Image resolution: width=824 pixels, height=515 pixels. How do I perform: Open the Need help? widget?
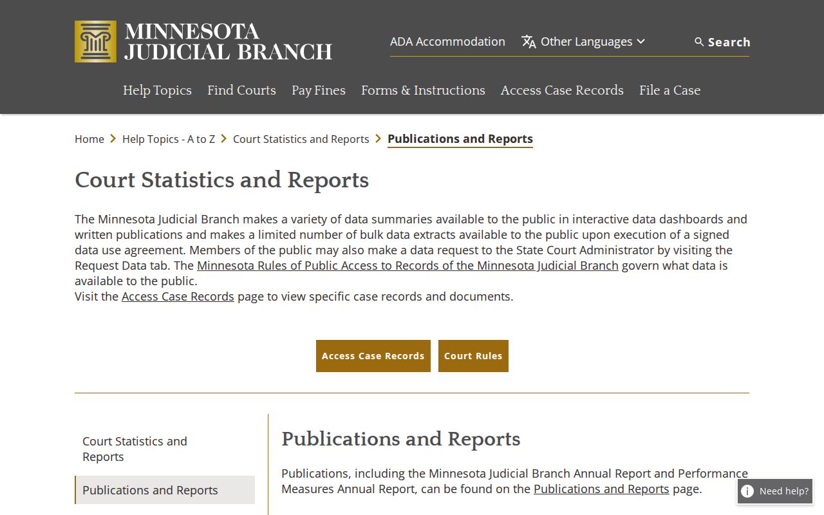point(775,491)
